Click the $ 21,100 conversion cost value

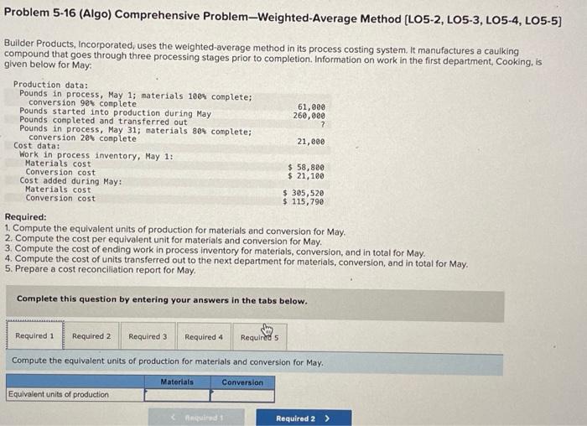306,176
